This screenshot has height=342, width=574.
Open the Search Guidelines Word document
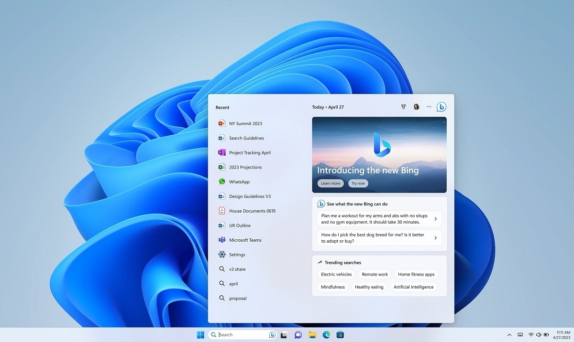click(x=241, y=138)
